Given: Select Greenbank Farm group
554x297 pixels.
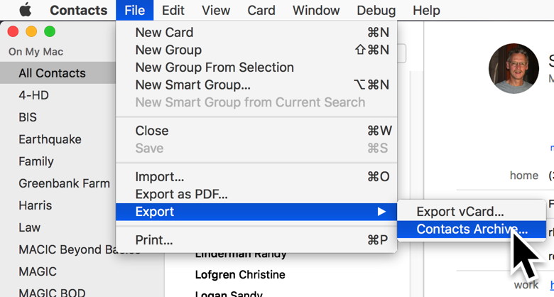Looking at the screenshot, I should (65, 183).
